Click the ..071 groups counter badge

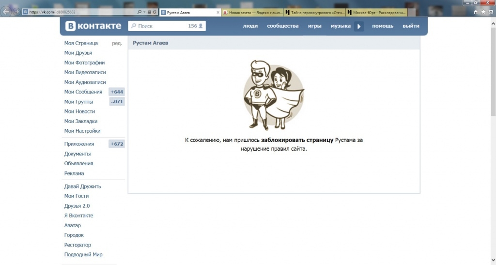[x=117, y=102]
